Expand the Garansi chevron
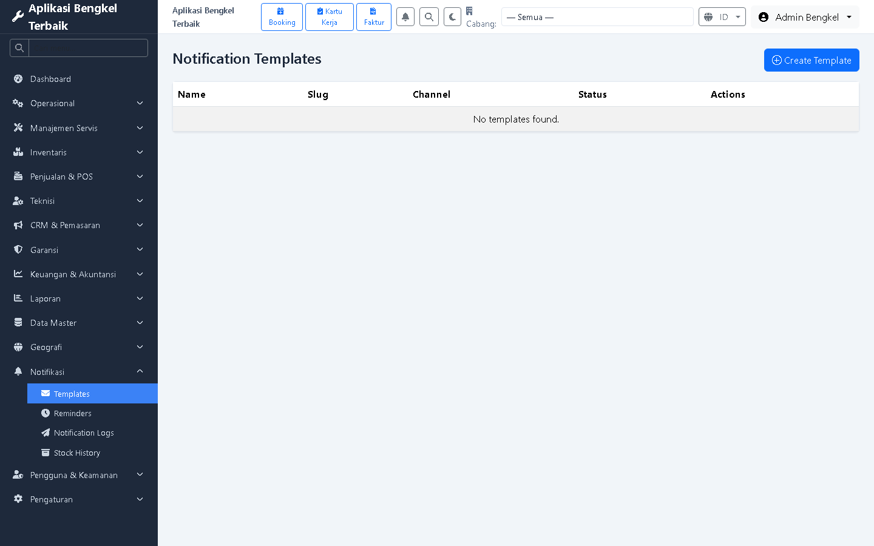The width and height of the screenshot is (874, 546). tap(140, 249)
